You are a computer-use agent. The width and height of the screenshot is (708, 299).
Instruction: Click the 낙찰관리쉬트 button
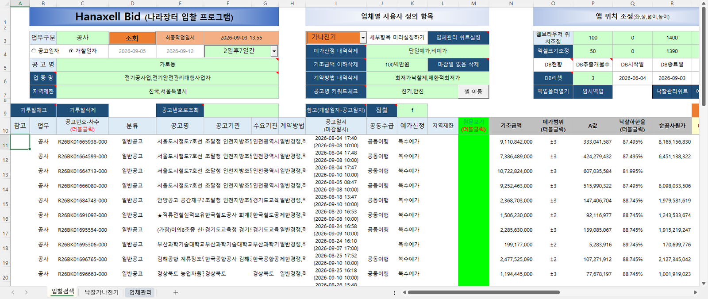click(x=672, y=91)
